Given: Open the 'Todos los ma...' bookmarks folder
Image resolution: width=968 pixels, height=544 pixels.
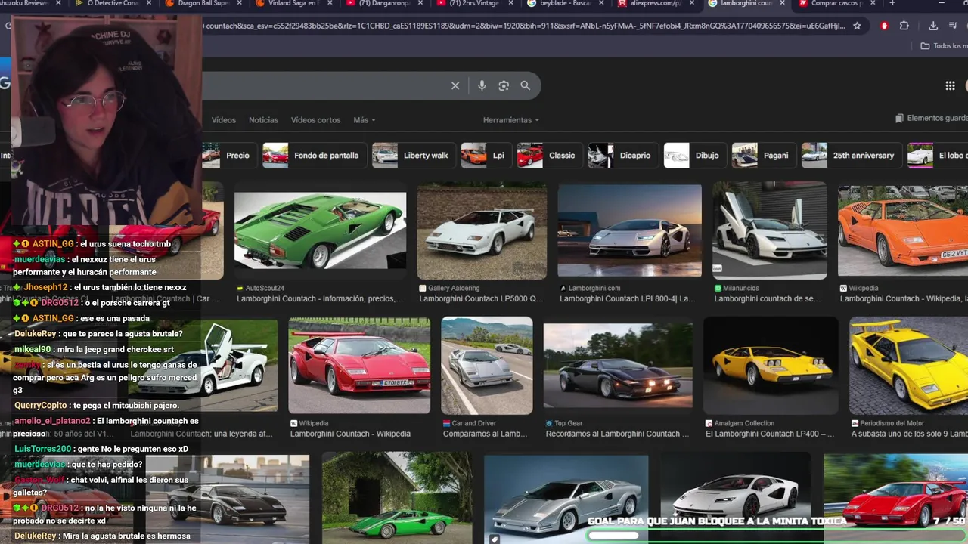Looking at the screenshot, I should [x=943, y=46].
